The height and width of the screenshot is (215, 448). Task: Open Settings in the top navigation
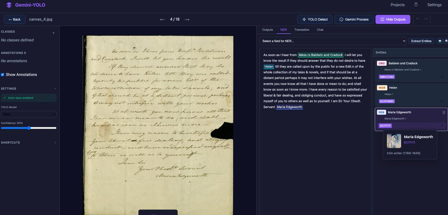pyautogui.click(x=435, y=5)
